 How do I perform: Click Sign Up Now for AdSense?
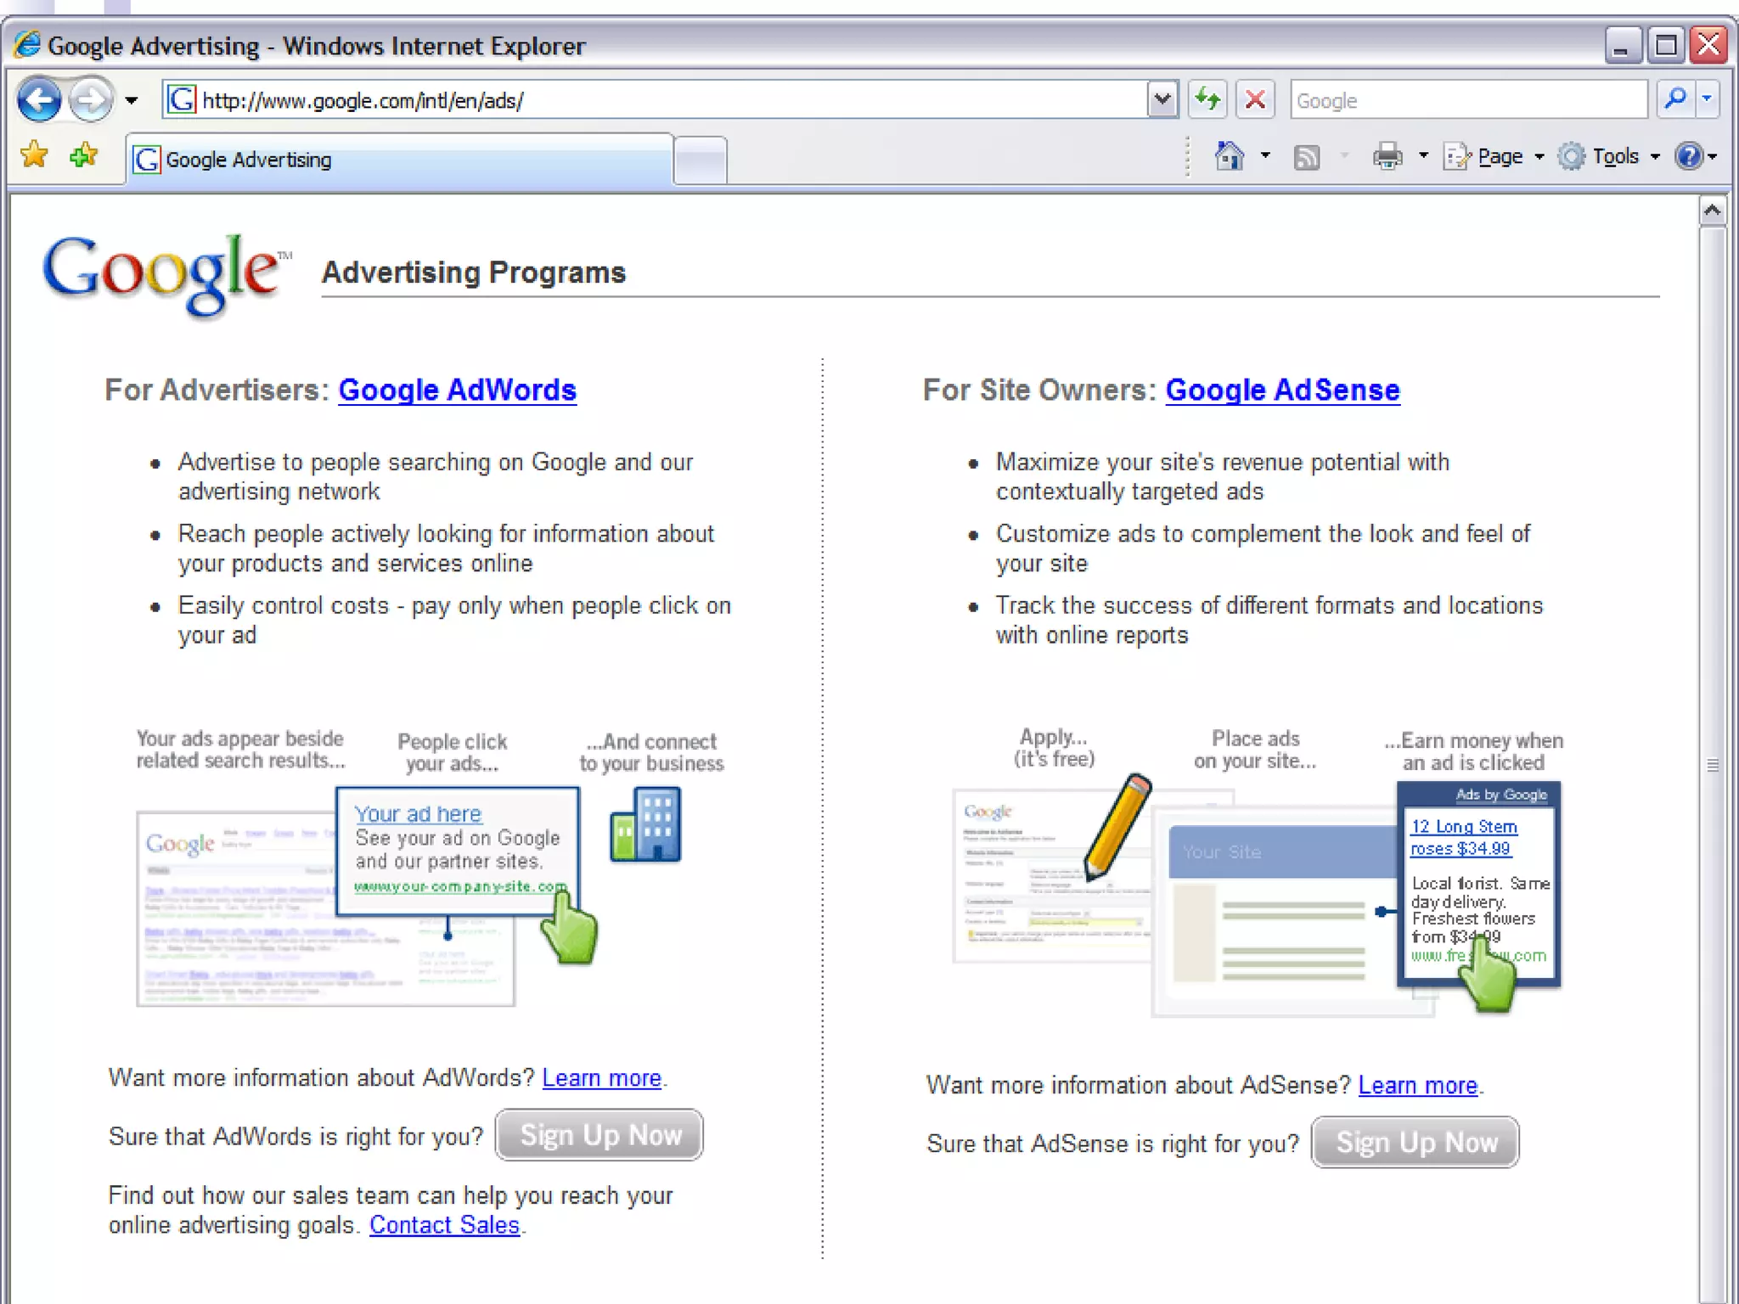1415,1143
